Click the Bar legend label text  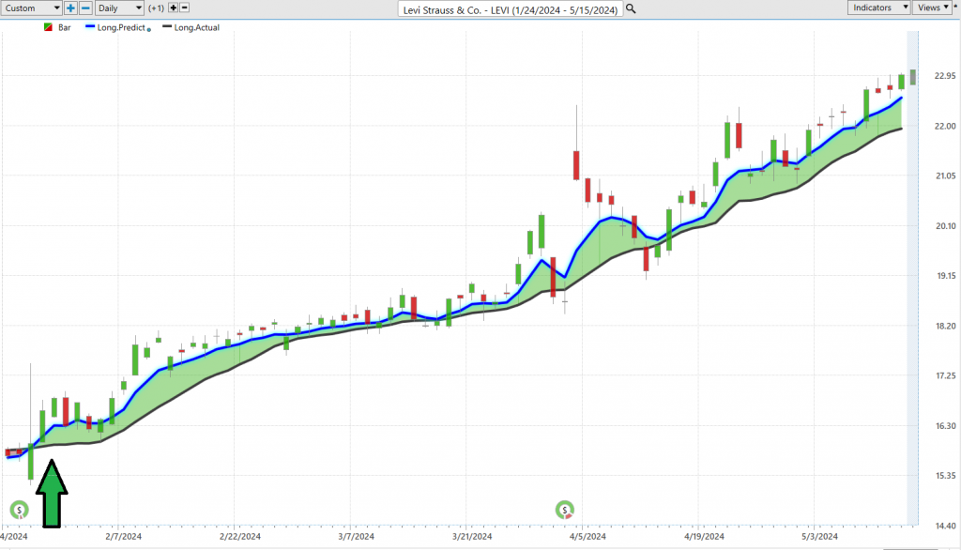tap(65, 27)
